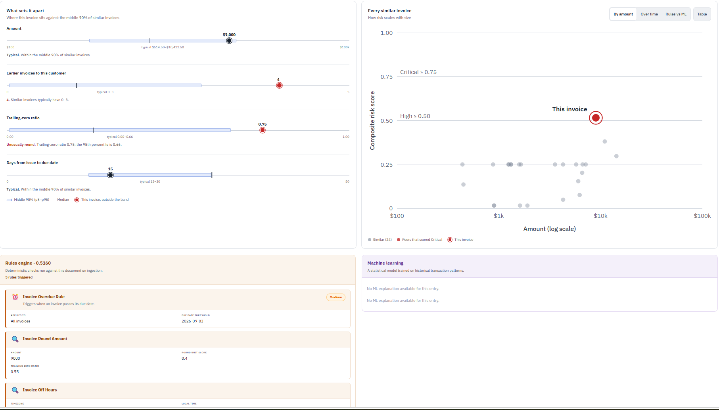Expand the Invoice Overdue Rule header
The height and width of the screenshot is (410, 719).
point(178,300)
